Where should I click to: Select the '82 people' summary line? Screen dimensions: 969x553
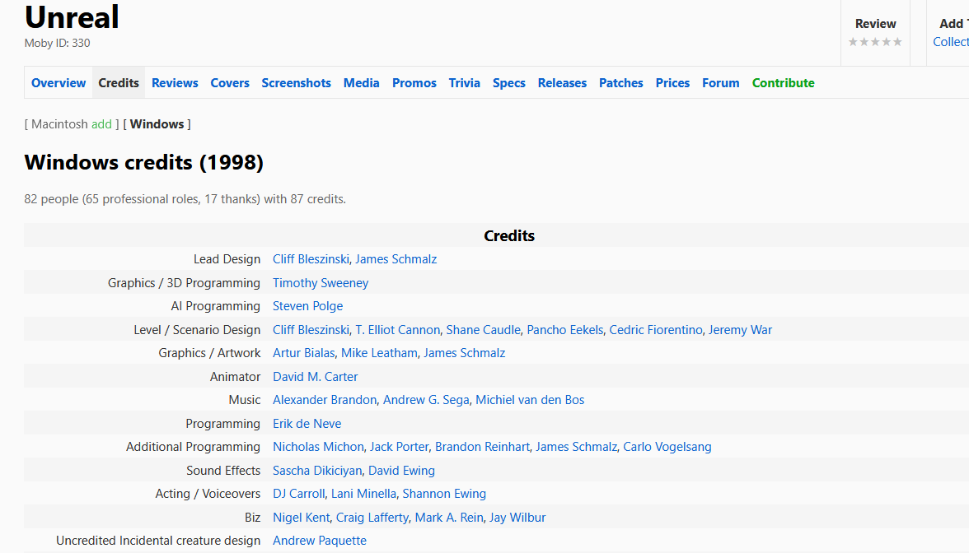185,199
